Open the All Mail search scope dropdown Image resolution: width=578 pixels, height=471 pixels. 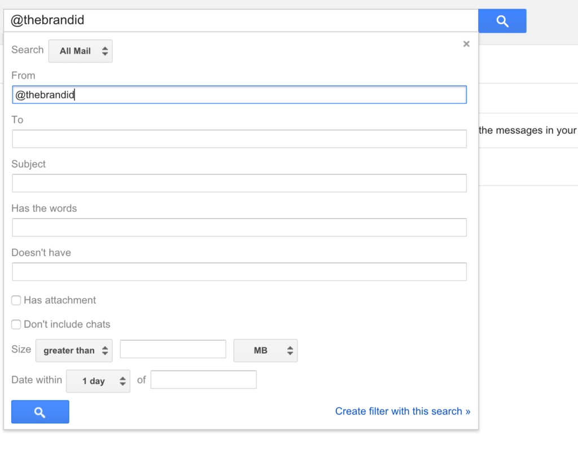(80, 51)
